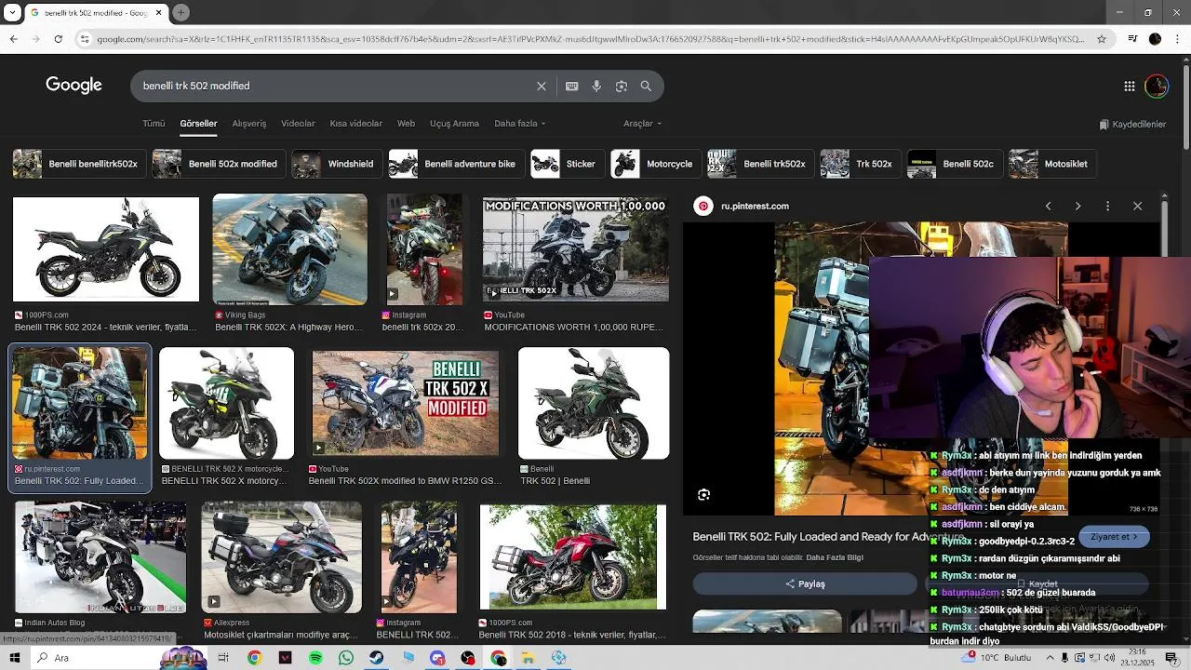Open the on-screen keyboard input tool
Image resolution: width=1191 pixels, height=670 pixels.
tap(571, 86)
